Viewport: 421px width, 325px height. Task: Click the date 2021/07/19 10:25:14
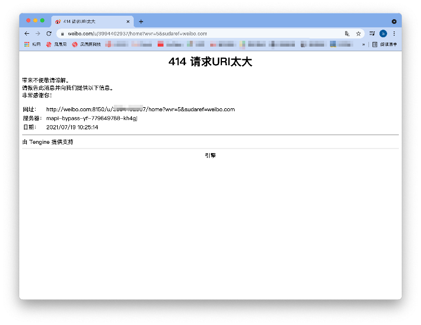[72, 128]
